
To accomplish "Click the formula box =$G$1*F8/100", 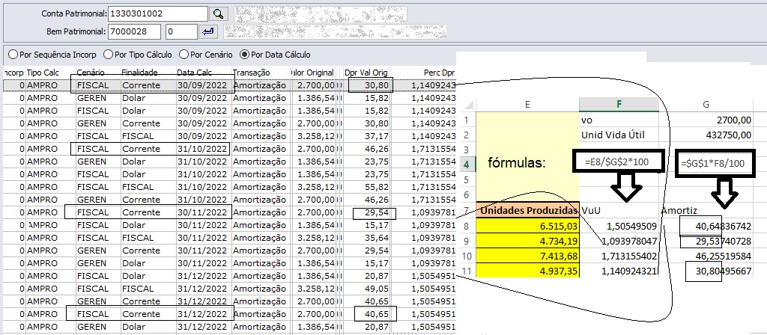I will tap(715, 164).
